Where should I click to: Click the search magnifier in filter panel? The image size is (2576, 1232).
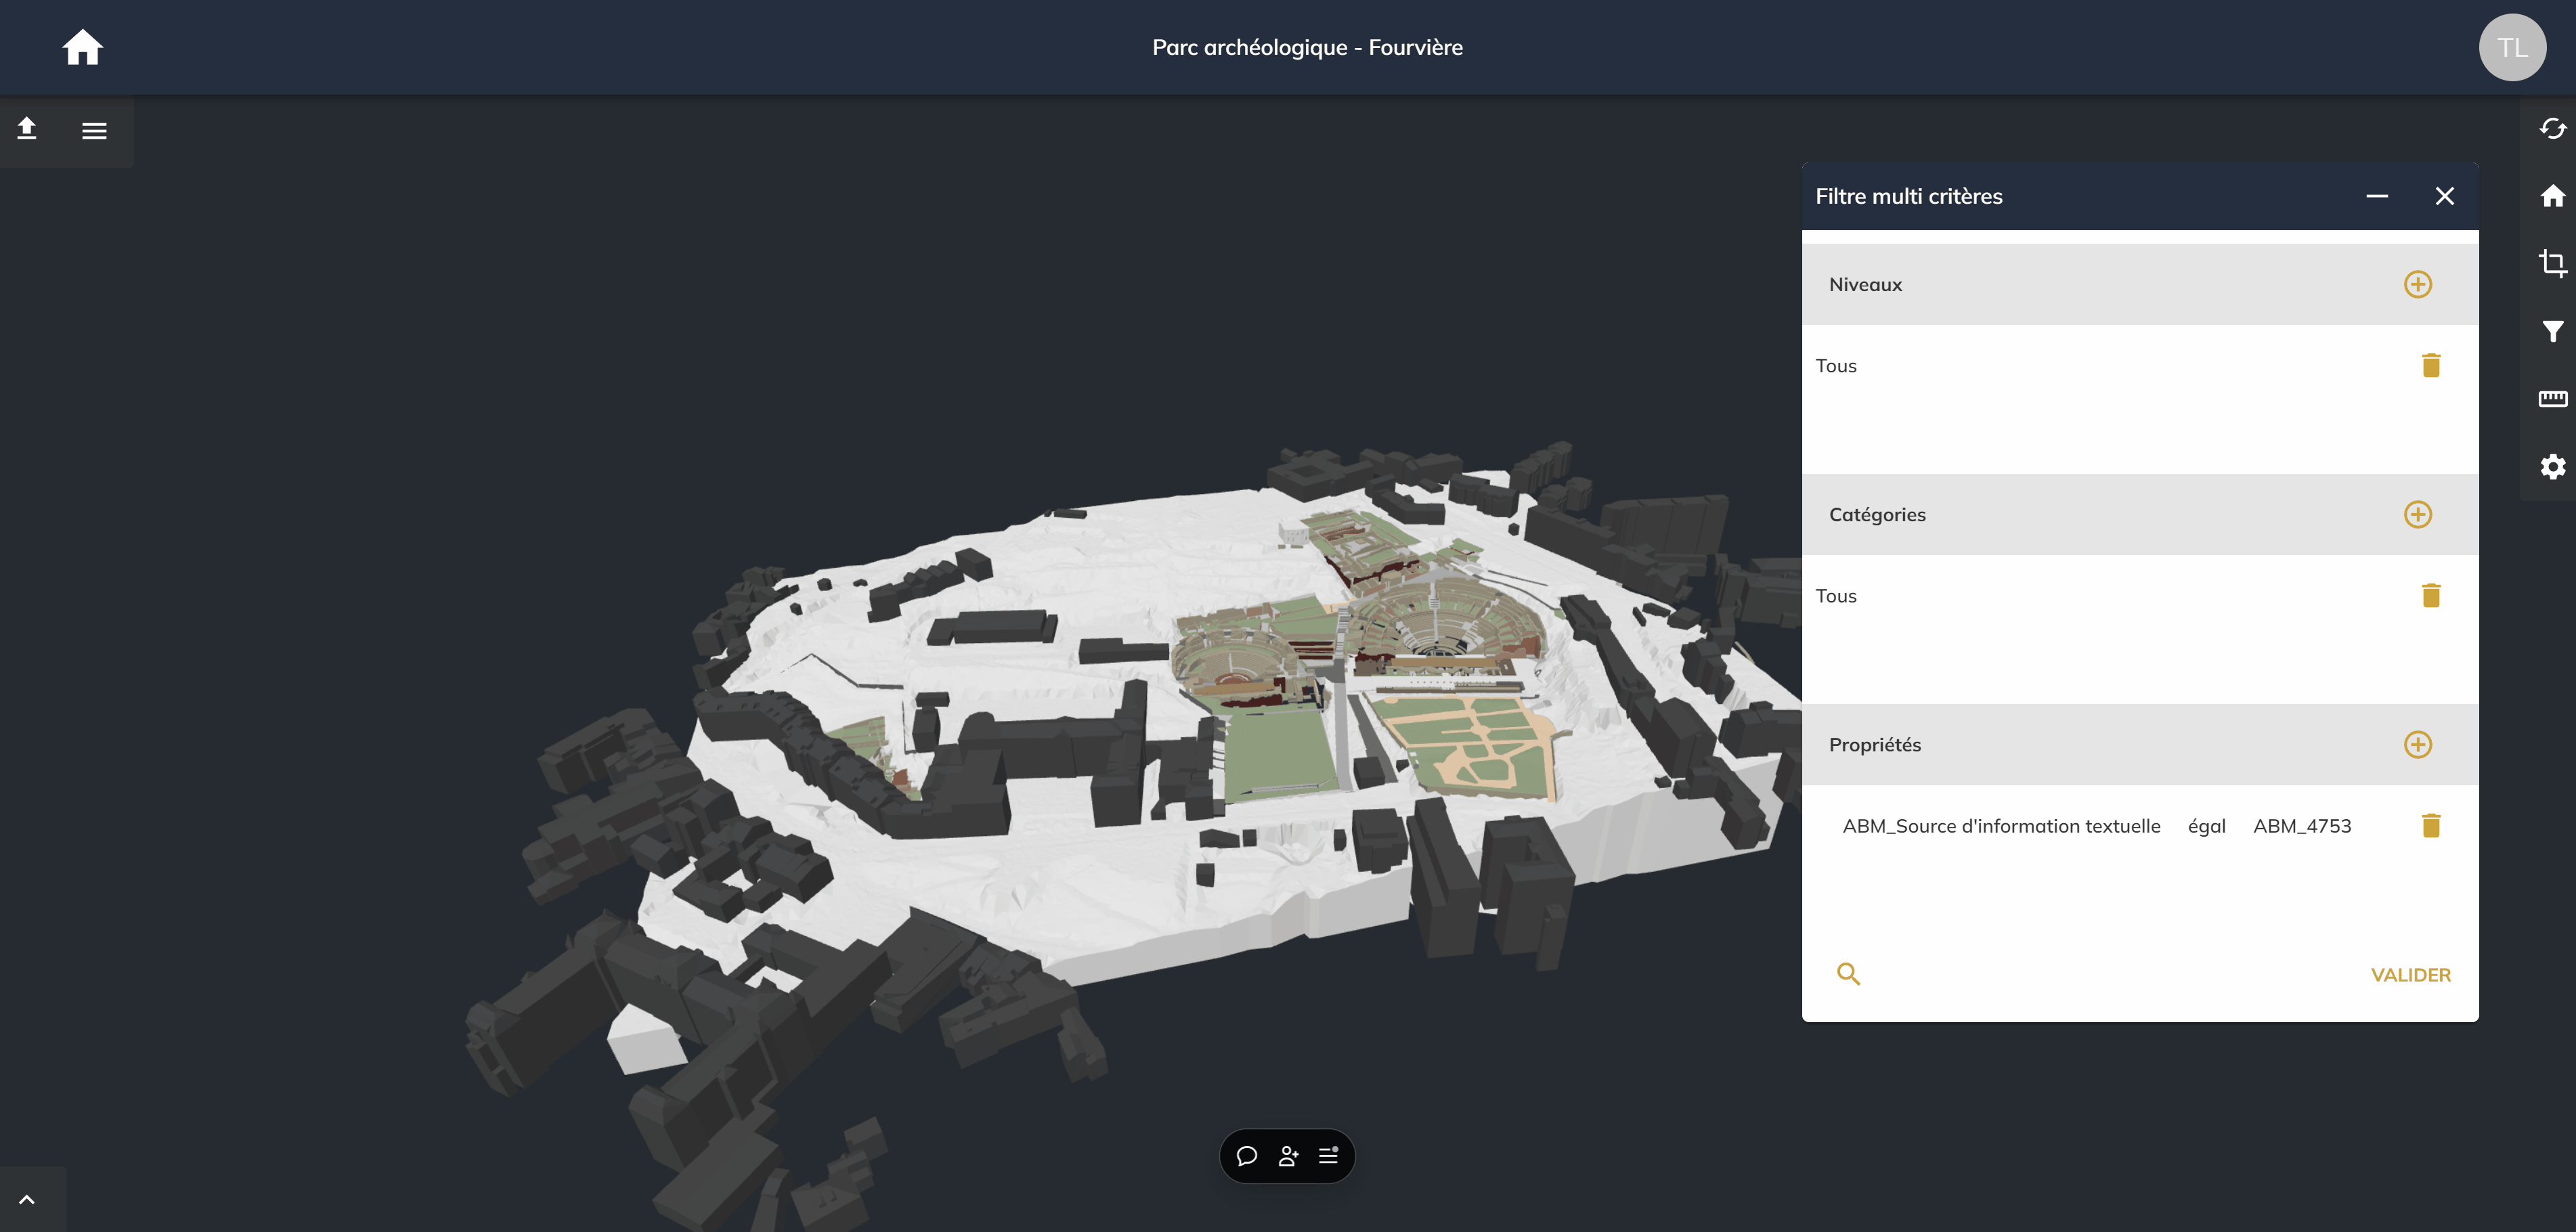[x=1848, y=974]
